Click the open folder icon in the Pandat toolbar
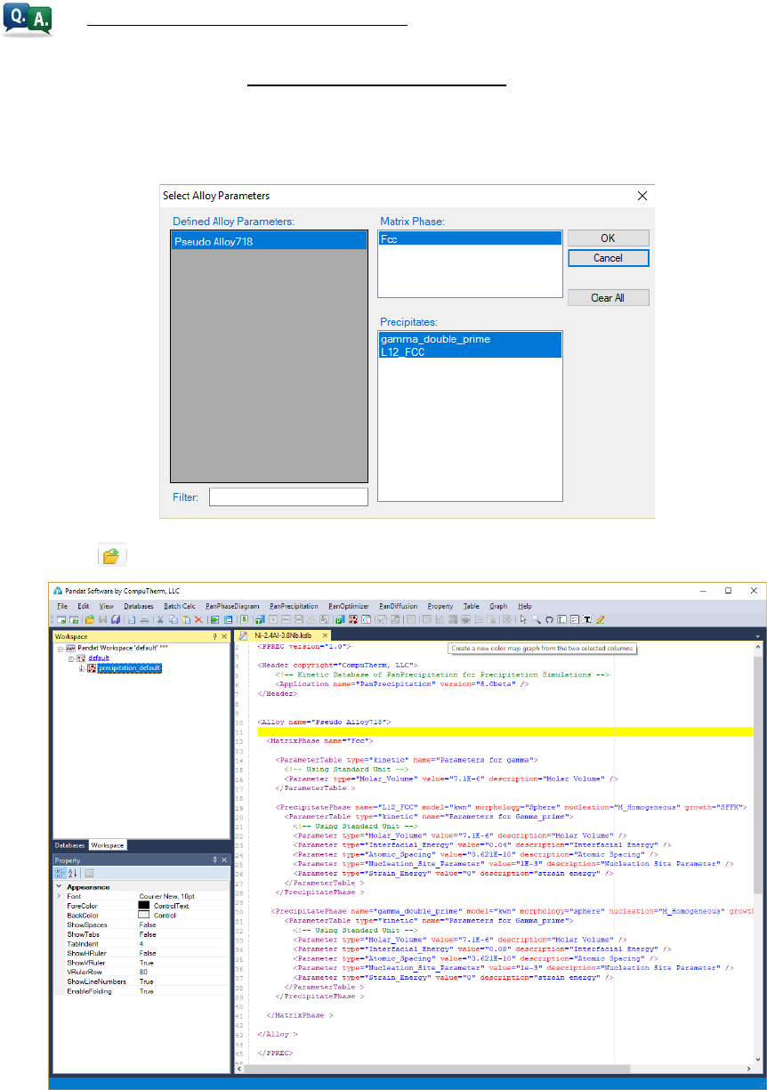The width and height of the screenshot is (767, 1090). point(89,618)
